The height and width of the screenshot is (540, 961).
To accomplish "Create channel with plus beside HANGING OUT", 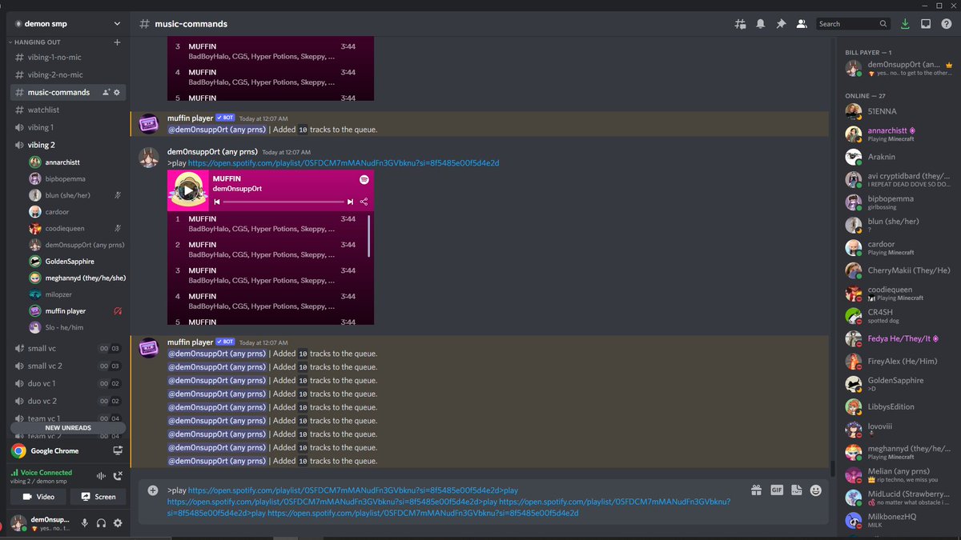I will (x=117, y=42).
